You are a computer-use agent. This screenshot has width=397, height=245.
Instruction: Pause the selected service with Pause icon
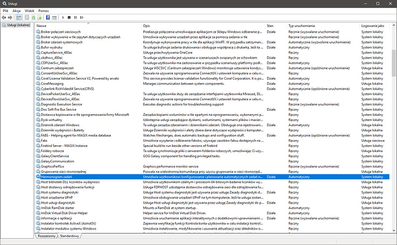[x=75, y=18]
